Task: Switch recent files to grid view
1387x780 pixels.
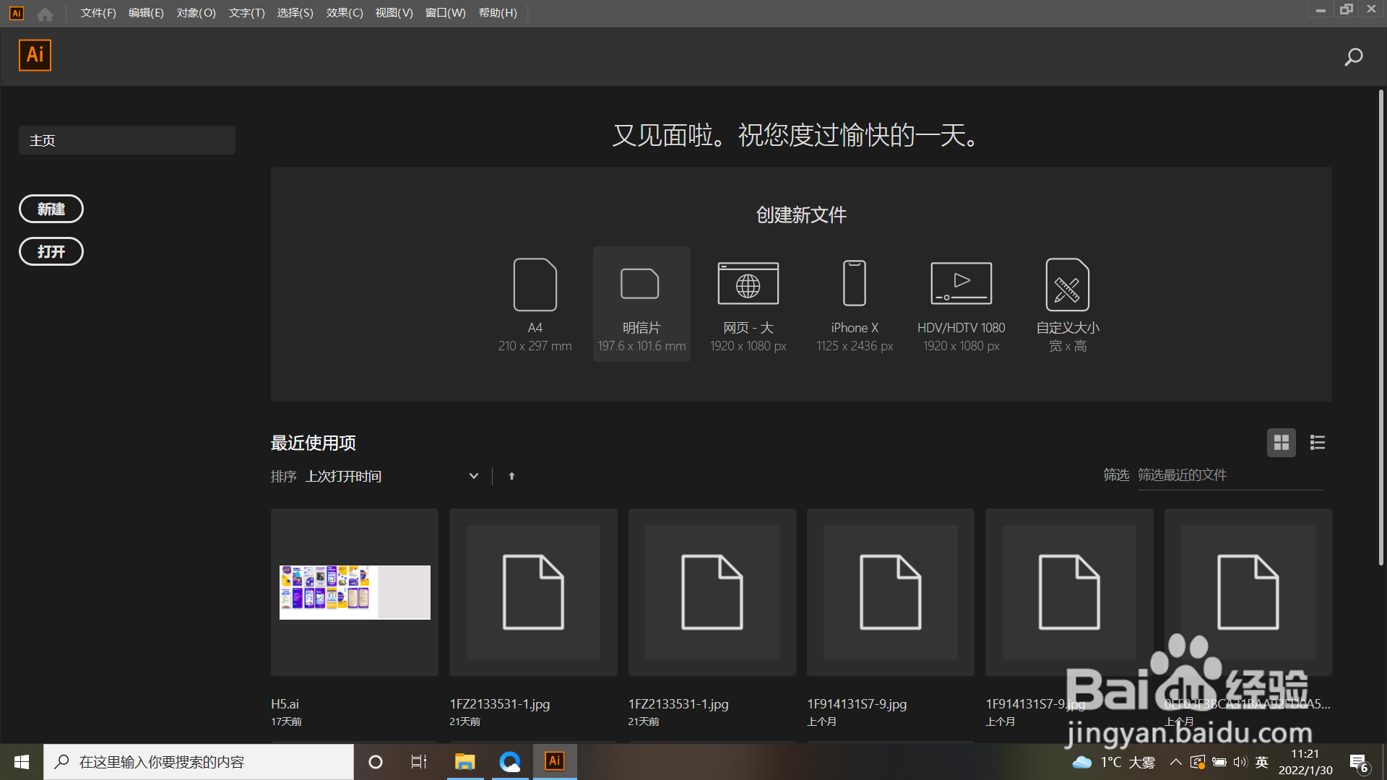Action: (x=1281, y=443)
